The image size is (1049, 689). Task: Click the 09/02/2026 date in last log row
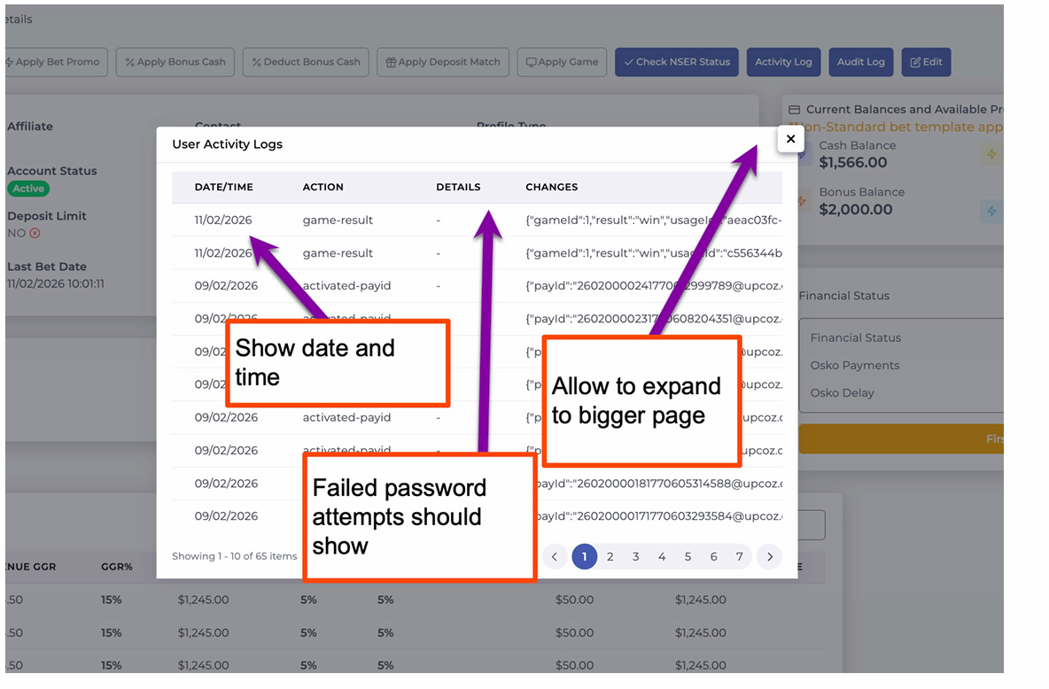pos(226,515)
